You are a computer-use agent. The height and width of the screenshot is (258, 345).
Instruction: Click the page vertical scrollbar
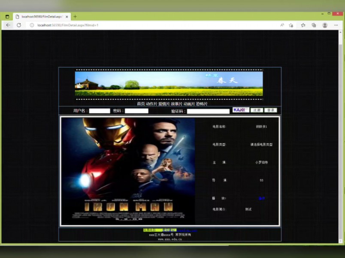click(340, 137)
